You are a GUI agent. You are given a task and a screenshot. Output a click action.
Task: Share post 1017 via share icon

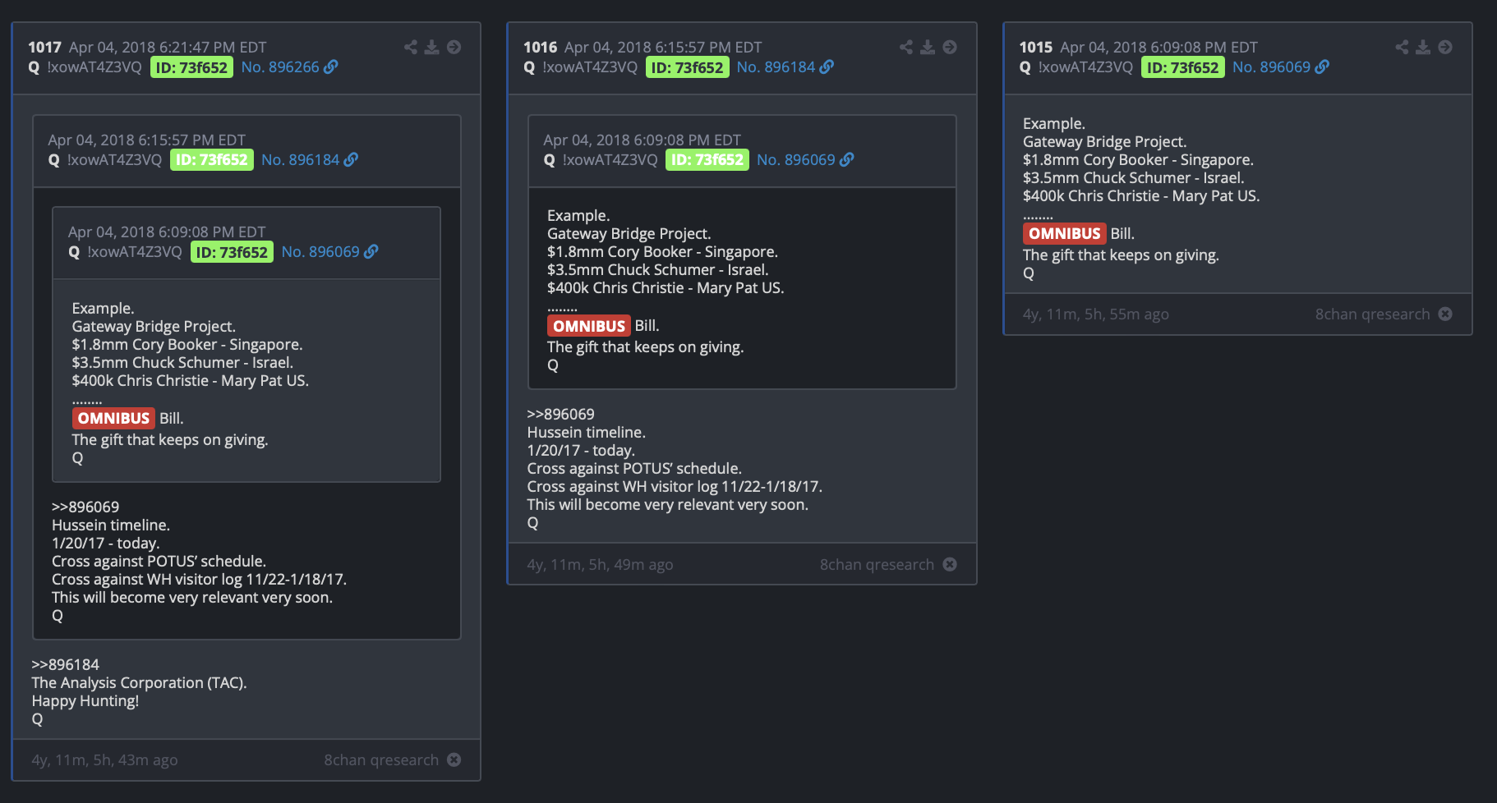tap(411, 47)
